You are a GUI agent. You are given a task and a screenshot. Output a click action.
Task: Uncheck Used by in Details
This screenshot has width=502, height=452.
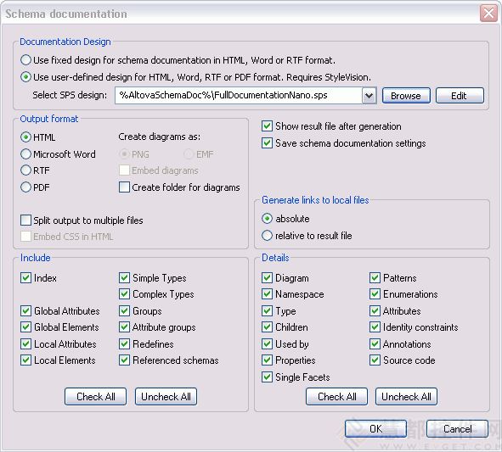click(267, 344)
